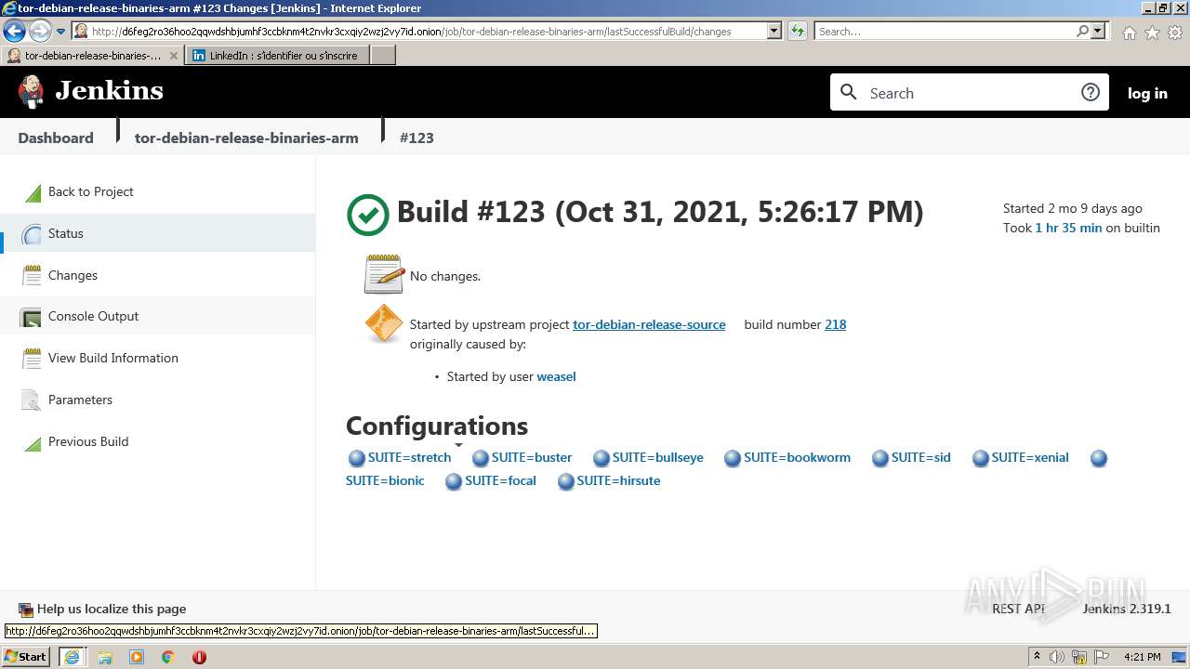Click the search help question mark icon

tap(1091, 92)
